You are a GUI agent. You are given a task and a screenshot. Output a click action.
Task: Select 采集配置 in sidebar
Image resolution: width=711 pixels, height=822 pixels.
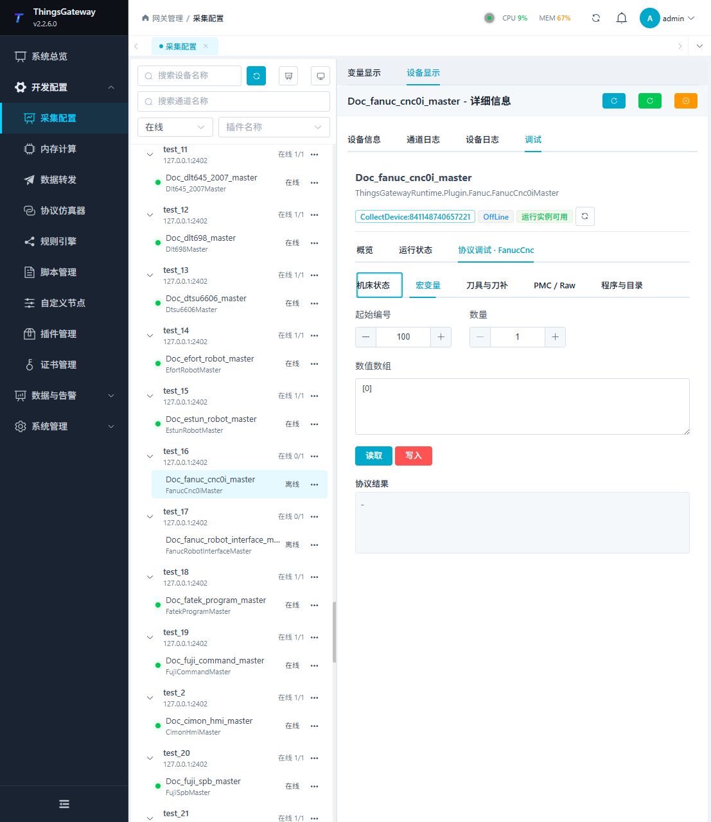(x=64, y=118)
